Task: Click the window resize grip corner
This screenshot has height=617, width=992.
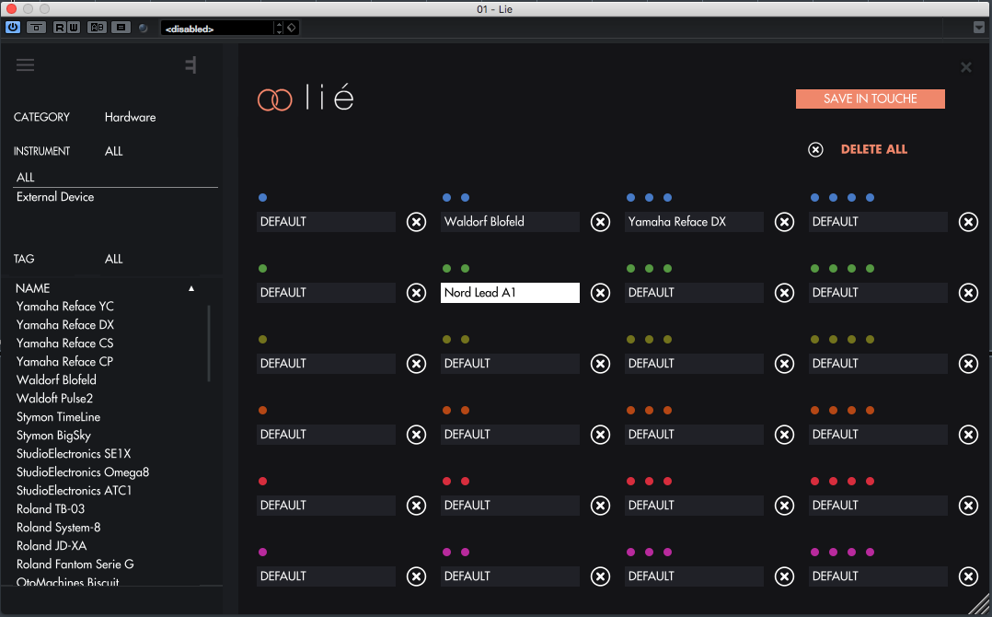Action: tap(979, 606)
